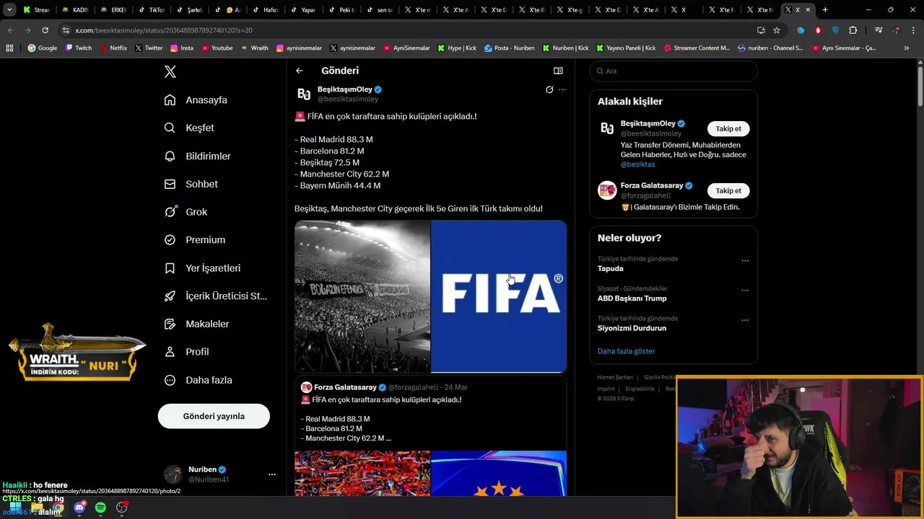Image resolution: width=924 pixels, height=519 pixels.
Task: Open Yayıncı Paneli | Kick bookmark
Action: (x=626, y=48)
